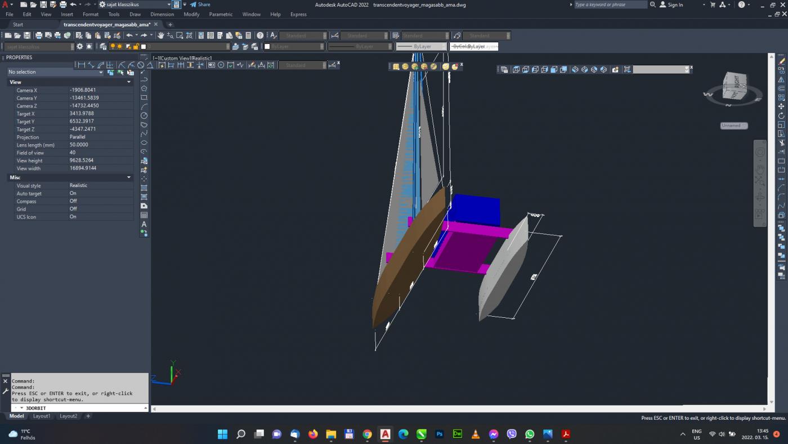788x444 pixels.
Task: Select the Polygon draw tool
Action: (x=144, y=88)
